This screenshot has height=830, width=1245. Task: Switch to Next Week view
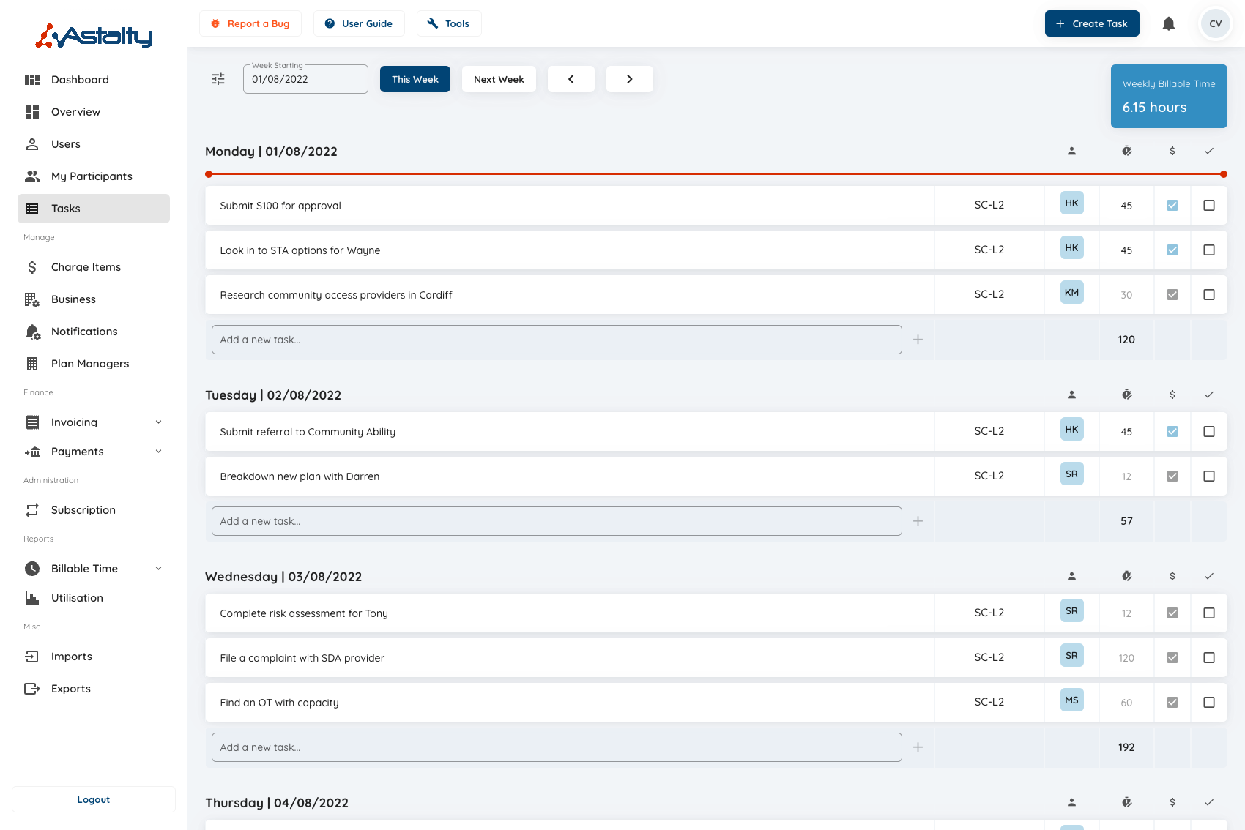tap(499, 78)
